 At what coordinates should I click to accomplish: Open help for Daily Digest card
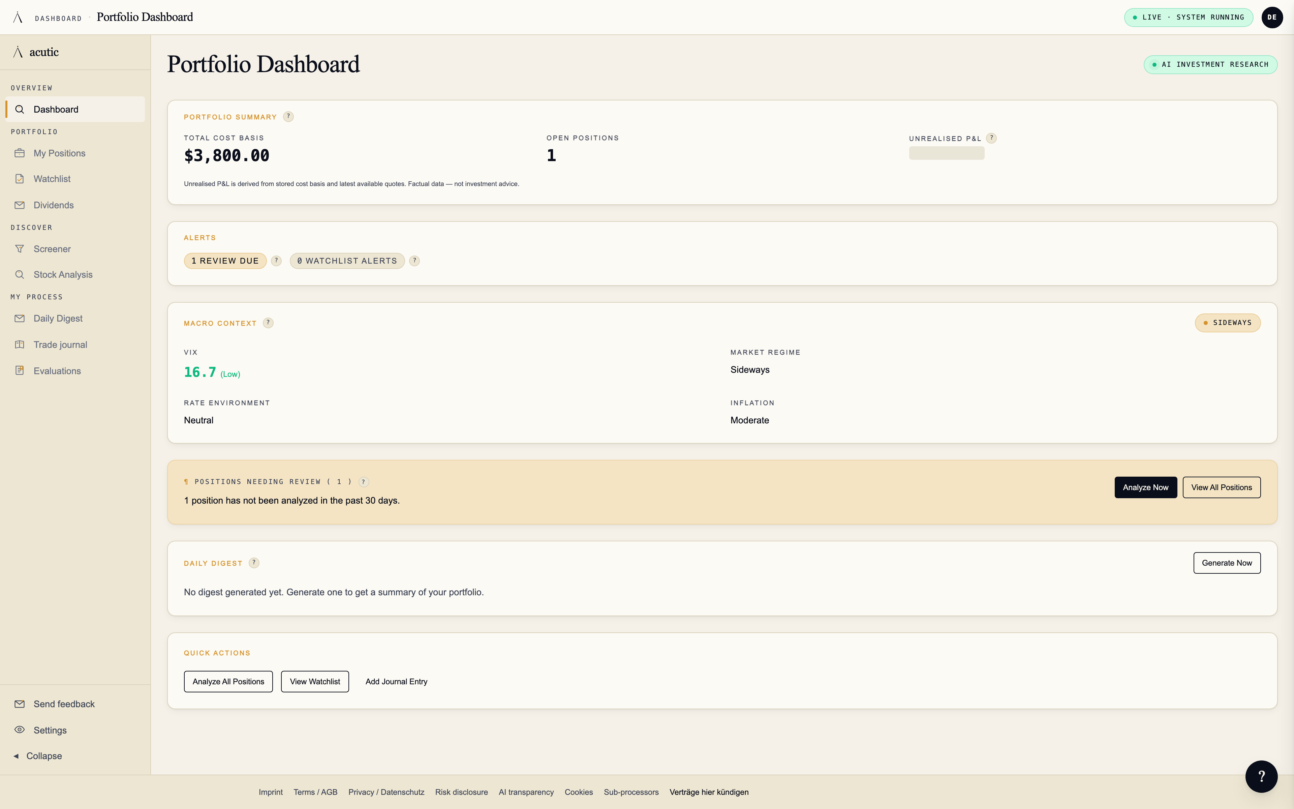click(254, 563)
